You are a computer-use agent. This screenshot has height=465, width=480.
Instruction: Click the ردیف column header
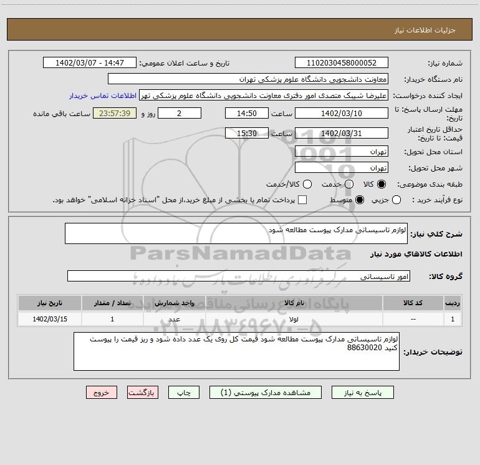453,303
